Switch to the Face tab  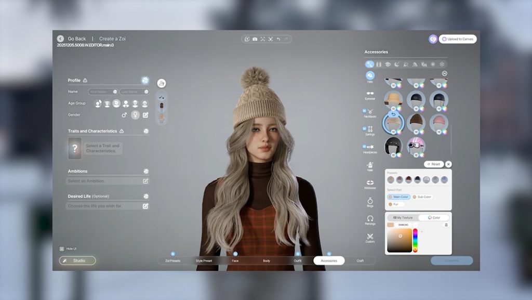(x=235, y=260)
